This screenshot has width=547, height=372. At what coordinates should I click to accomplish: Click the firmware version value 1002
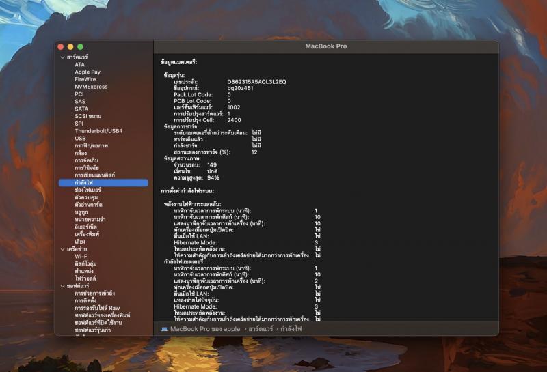tap(233, 107)
